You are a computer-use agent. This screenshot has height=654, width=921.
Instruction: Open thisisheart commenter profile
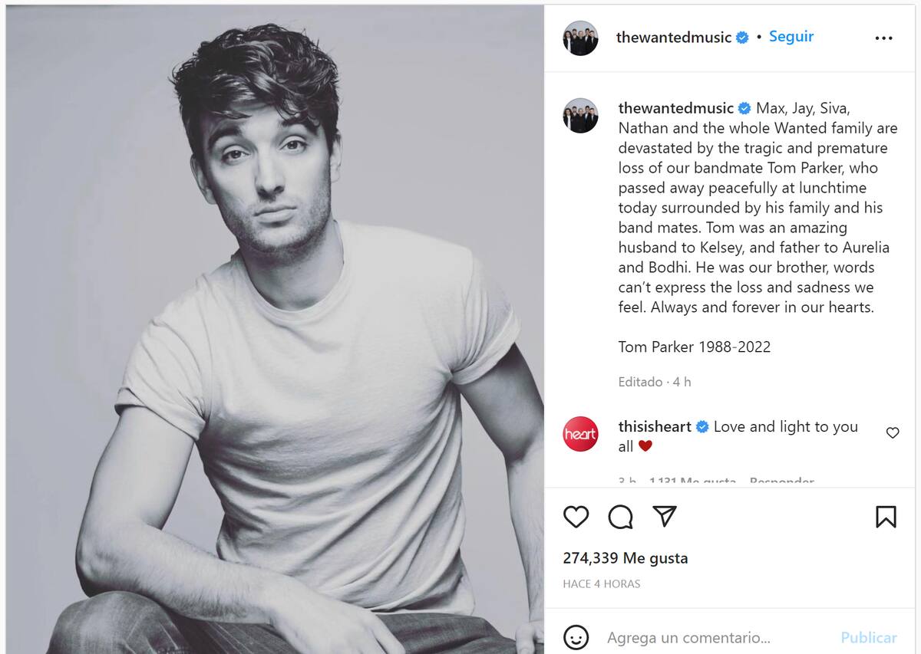click(655, 427)
